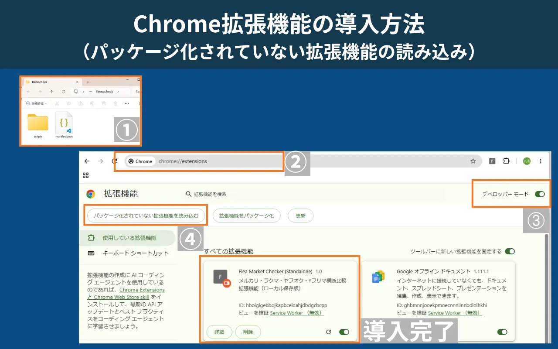This screenshot has width=558, height=349.
Task: Open 詳細 for Flea Market Checker
Action: 219,332
